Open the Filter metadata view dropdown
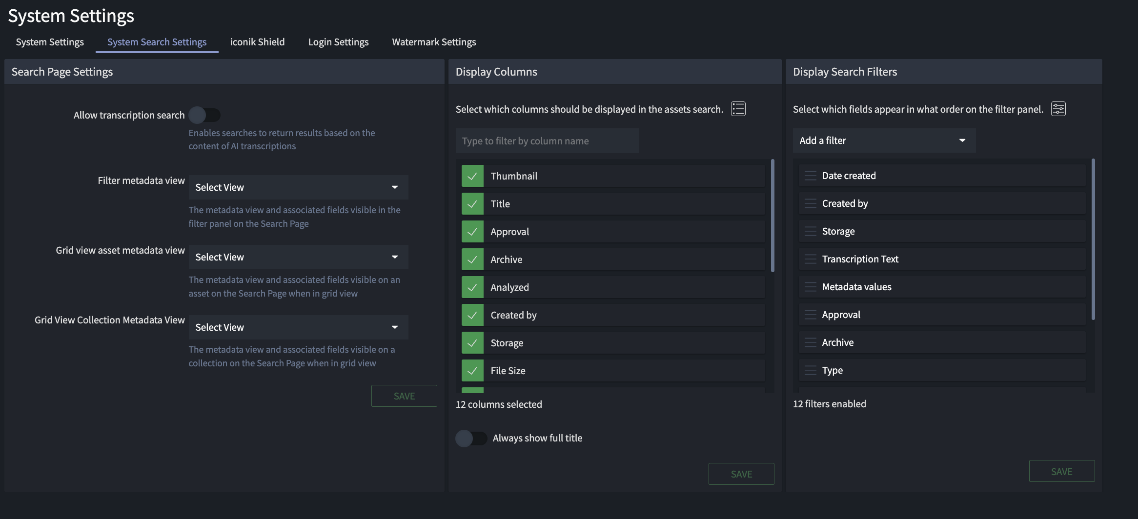This screenshot has height=519, width=1138. coord(298,187)
